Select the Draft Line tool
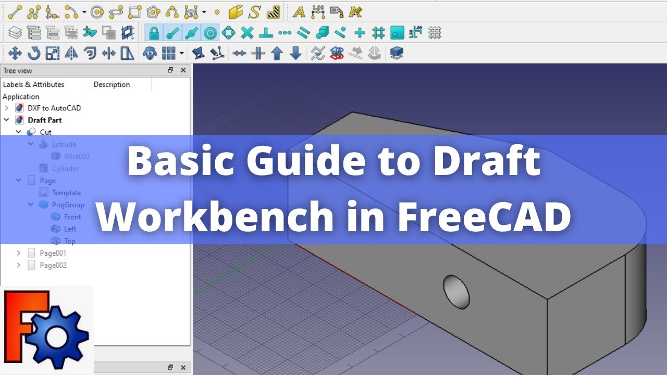The height and width of the screenshot is (375, 667). [x=15, y=11]
